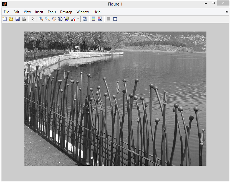Save the figure with the floppy disk icon
The width and height of the screenshot is (230, 182).
point(17,19)
